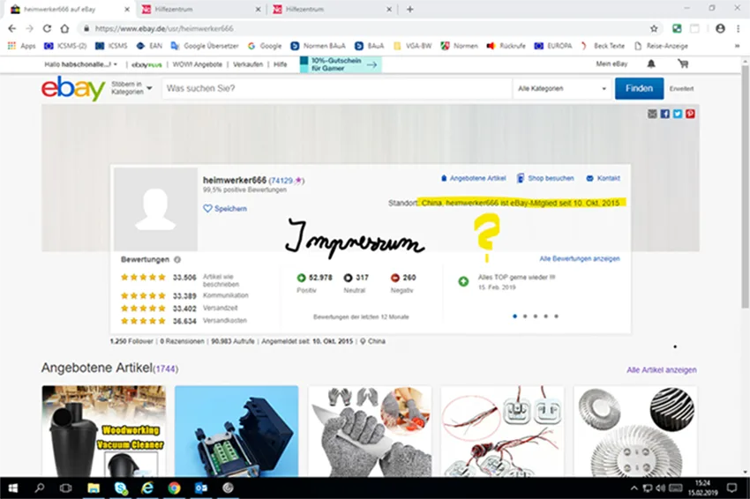Focus the Was suchen Sie search field

[x=337, y=88]
